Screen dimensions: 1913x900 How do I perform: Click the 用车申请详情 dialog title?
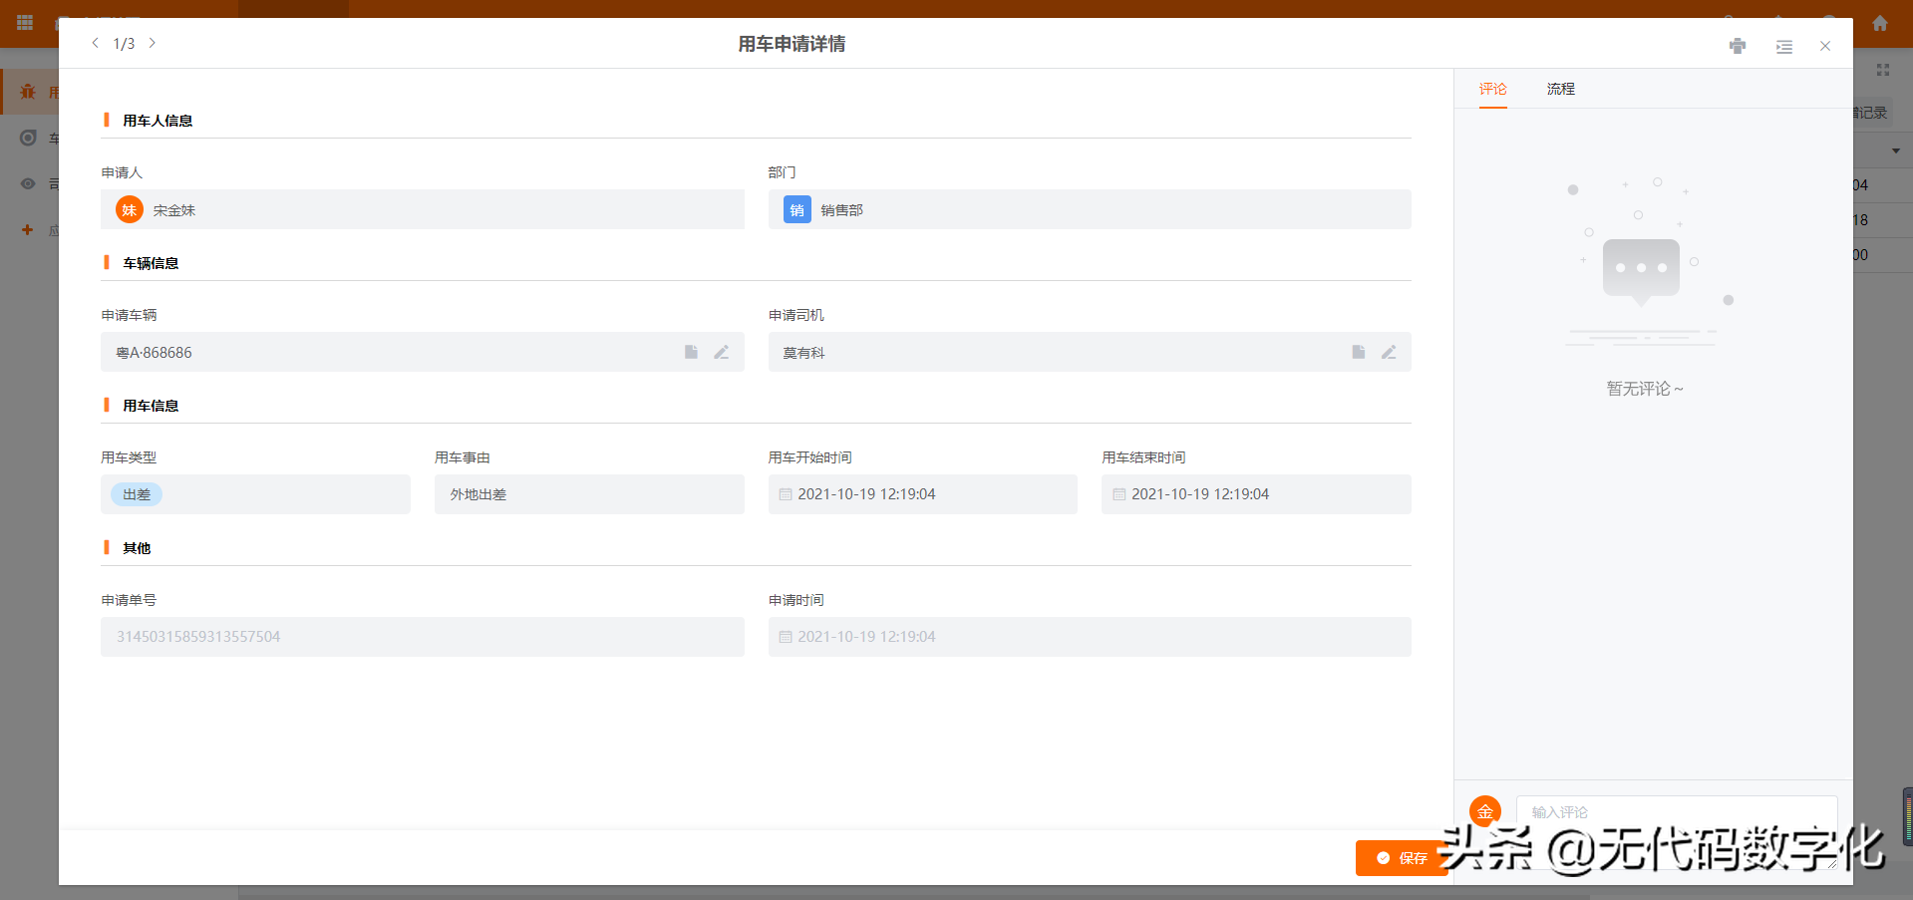[792, 44]
